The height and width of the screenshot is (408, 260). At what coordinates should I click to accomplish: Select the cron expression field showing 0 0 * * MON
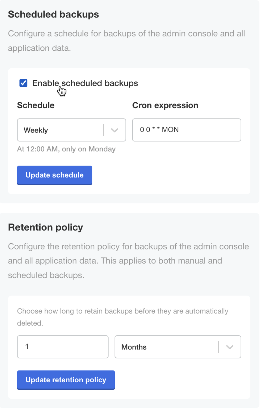[x=187, y=130]
